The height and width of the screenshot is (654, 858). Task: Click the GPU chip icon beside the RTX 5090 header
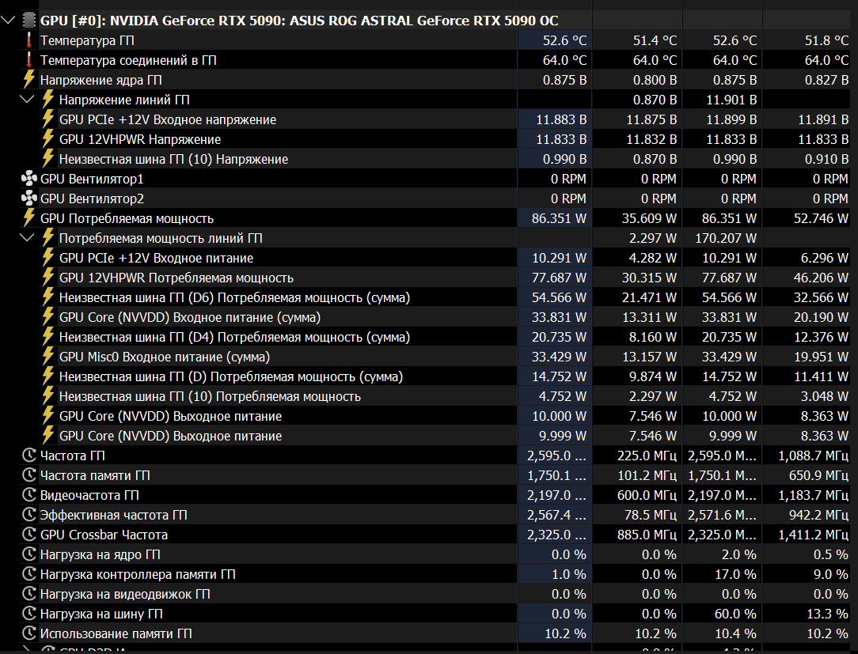pyautogui.click(x=29, y=21)
